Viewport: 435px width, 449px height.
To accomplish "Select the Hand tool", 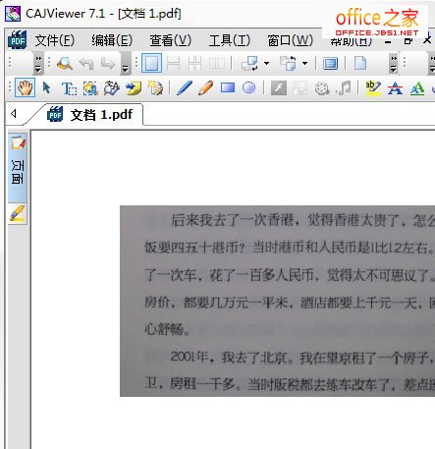I will [x=26, y=87].
